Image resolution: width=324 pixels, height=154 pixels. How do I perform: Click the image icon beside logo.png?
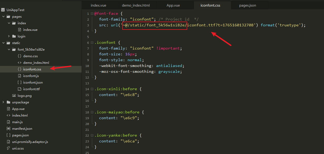pos(14,95)
